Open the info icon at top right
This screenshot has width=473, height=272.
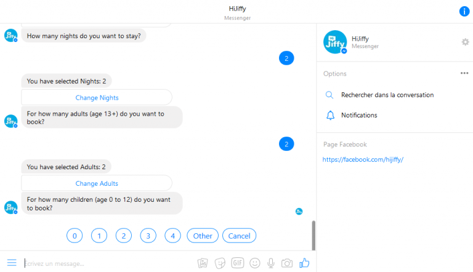[x=464, y=12]
